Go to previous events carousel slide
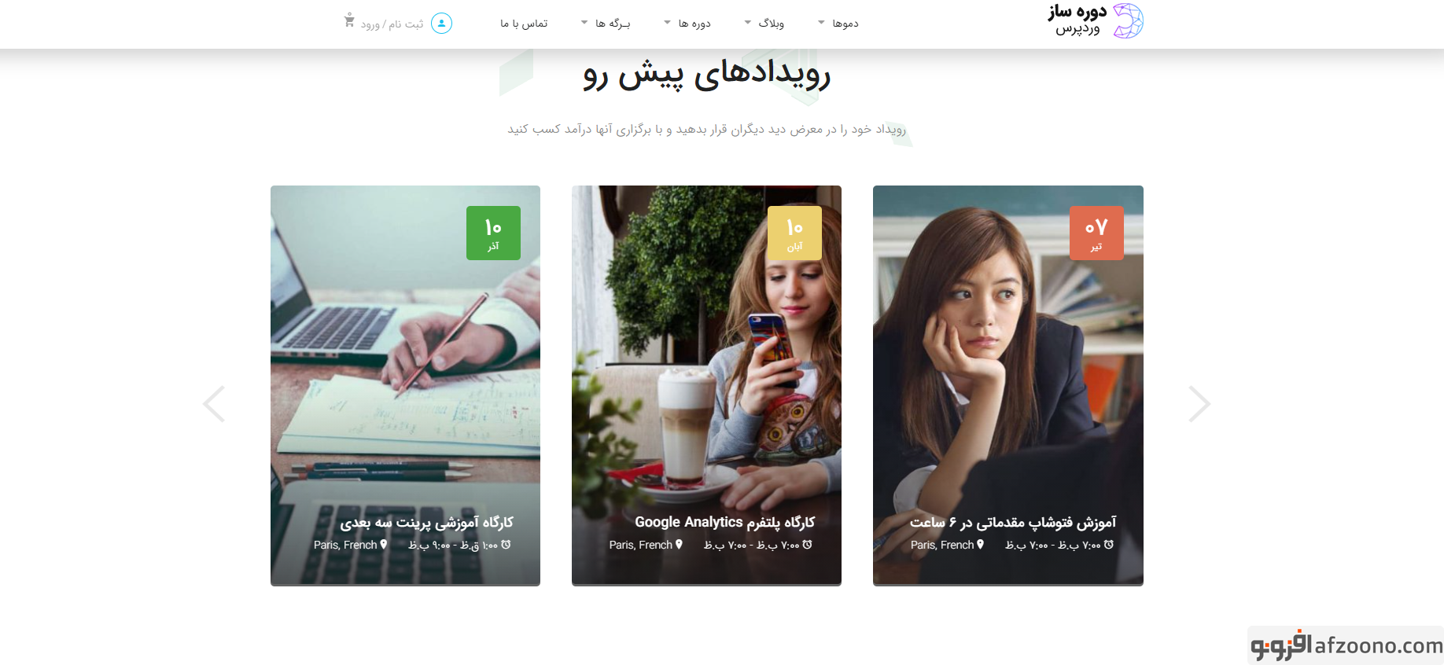Screen dimensions: 1444x665 coord(214,404)
